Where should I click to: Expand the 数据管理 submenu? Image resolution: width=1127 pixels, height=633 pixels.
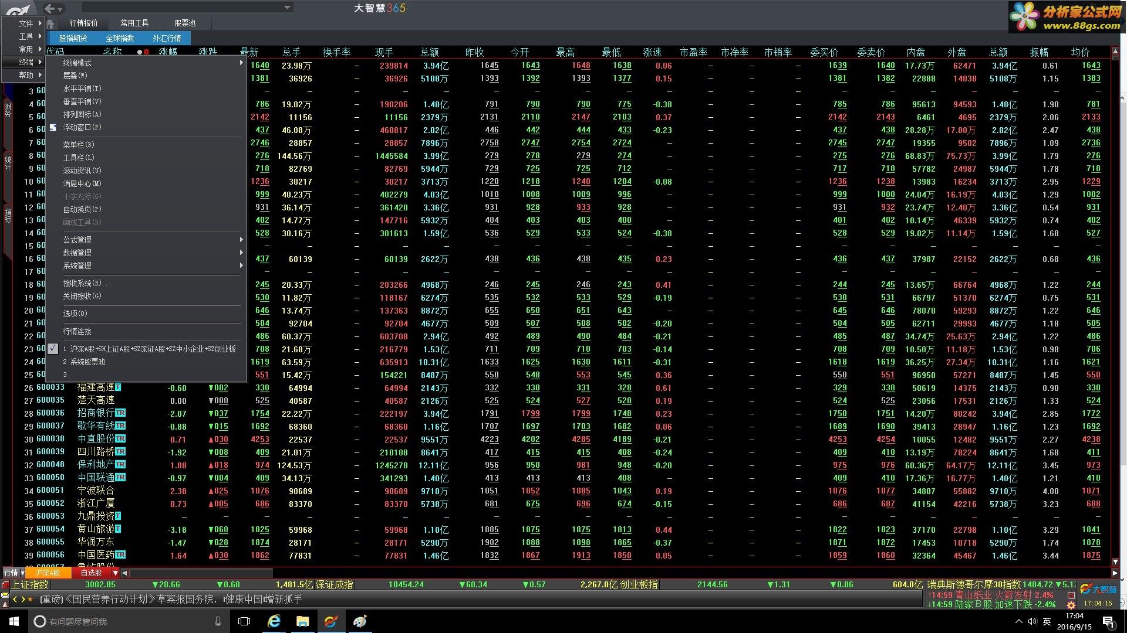click(146, 253)
